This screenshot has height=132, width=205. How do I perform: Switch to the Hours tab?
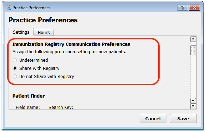click(x=44, y=32)
